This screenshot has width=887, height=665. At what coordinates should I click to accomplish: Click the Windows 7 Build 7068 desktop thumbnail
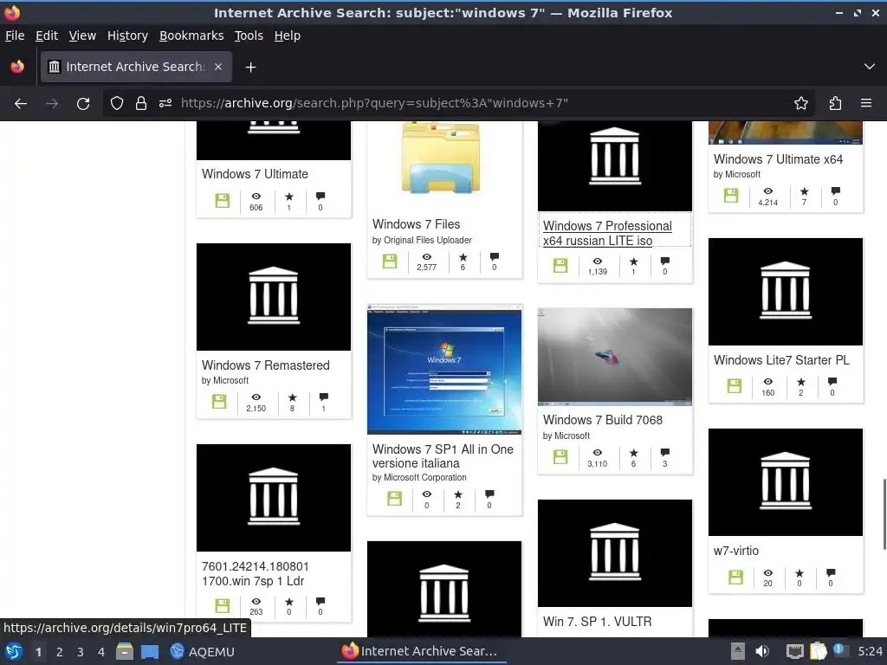click(x=615, y=357)
